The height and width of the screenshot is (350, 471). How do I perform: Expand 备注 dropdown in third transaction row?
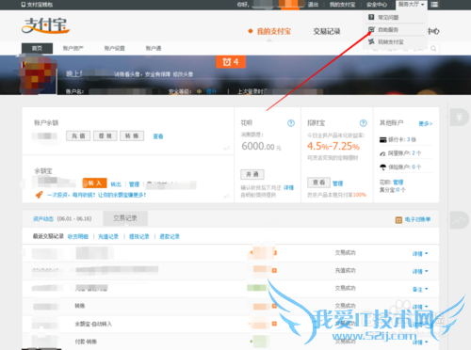[x=420, y=289]
